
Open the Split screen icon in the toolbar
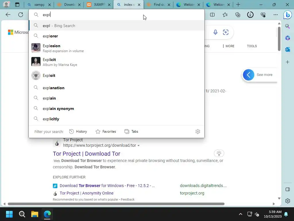tap(212, 15)
